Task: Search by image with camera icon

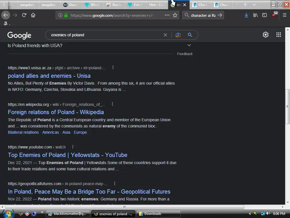Action: [x=178, y=35]
